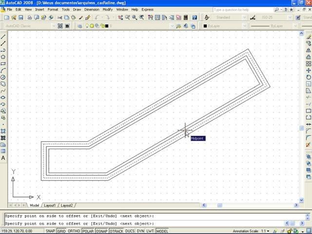Select the Array modify tool

tap(309, 64)
